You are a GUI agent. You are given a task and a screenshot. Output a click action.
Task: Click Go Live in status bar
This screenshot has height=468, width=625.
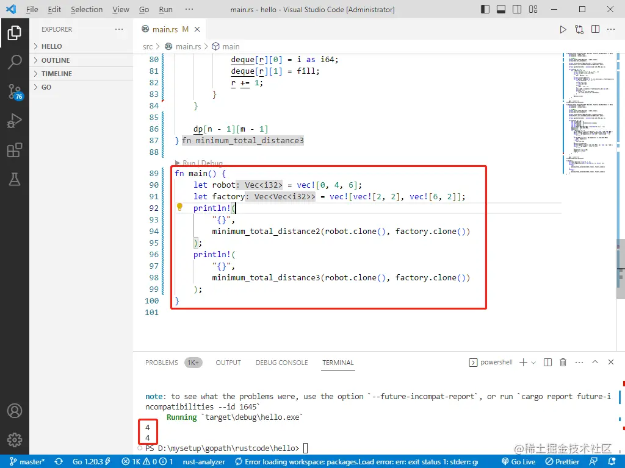pos(518,462)
